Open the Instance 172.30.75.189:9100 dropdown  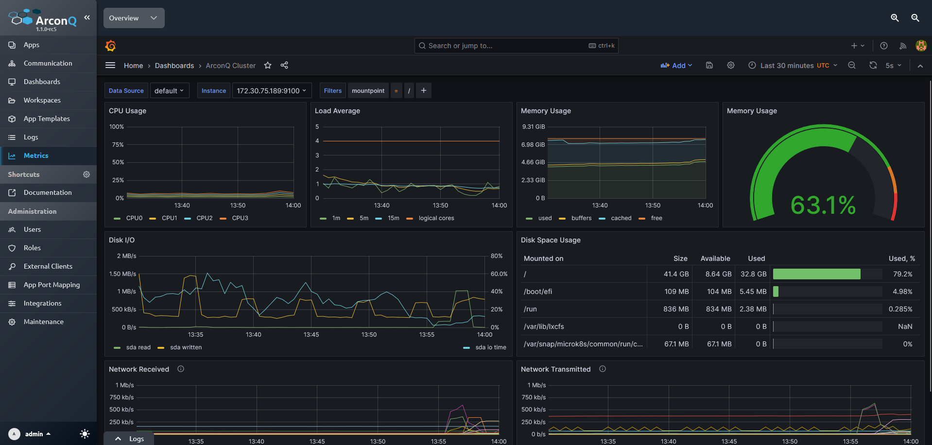point(272,90)
